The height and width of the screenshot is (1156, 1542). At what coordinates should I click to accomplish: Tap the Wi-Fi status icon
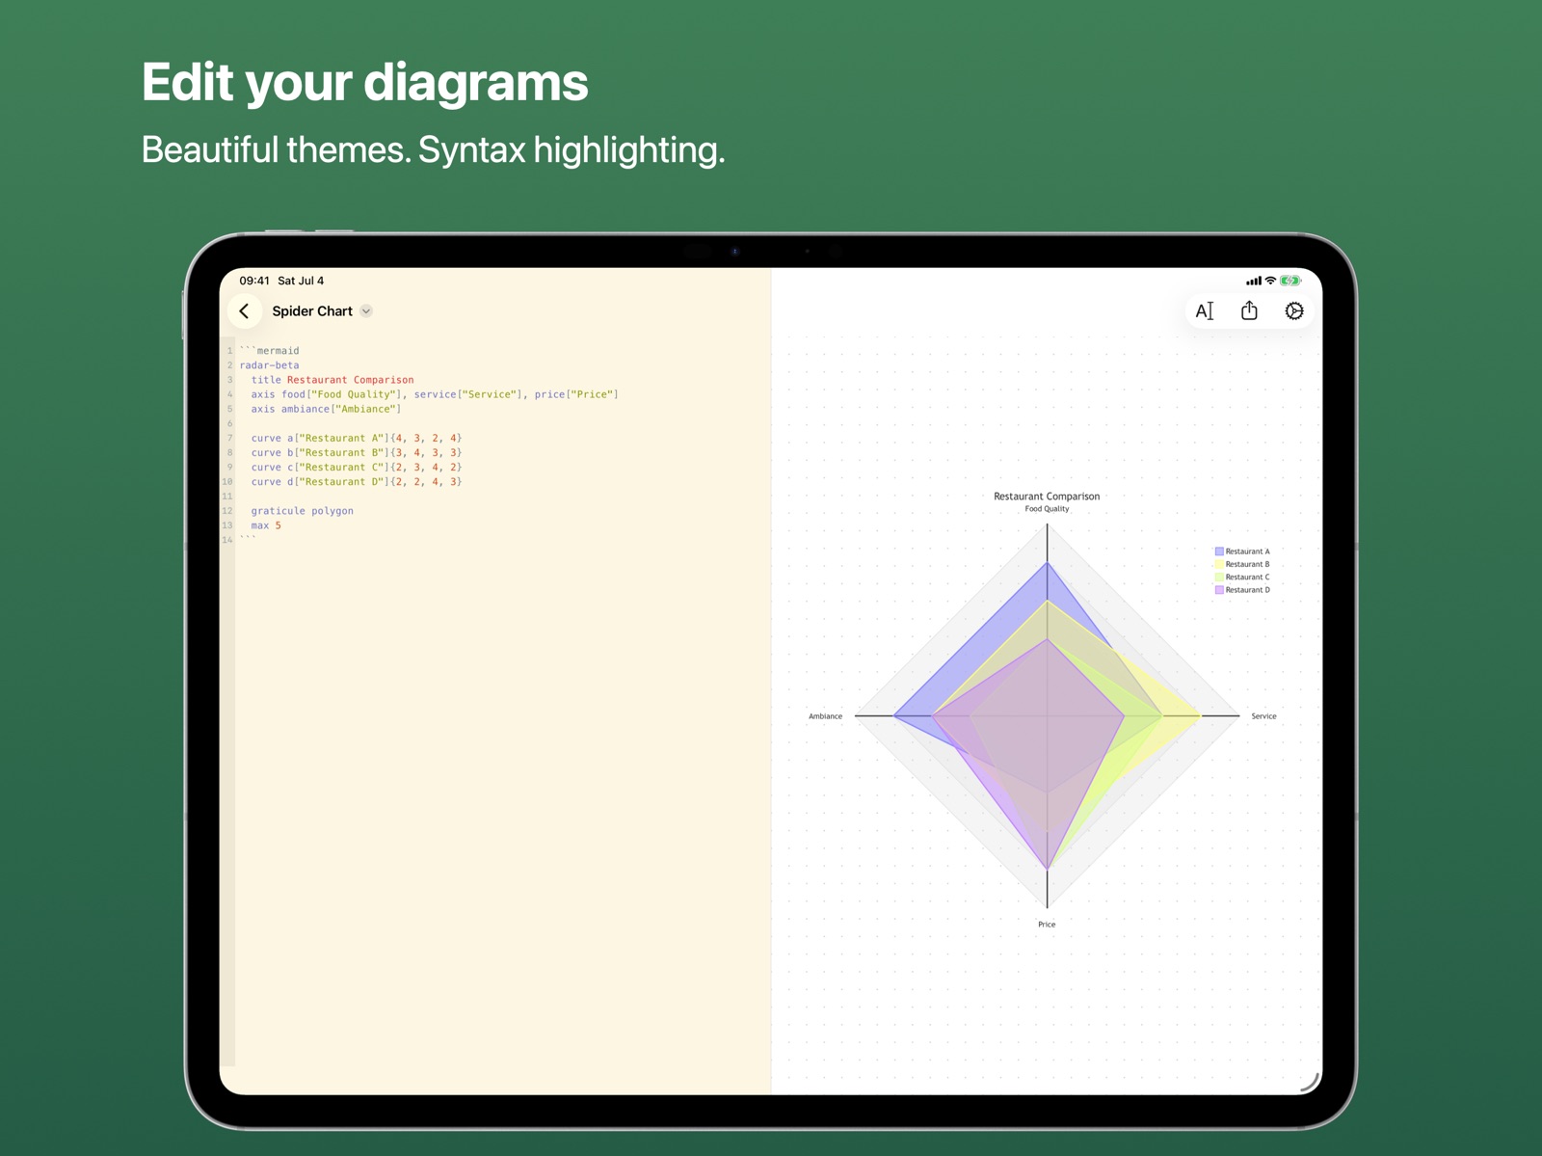[1270, 281]
